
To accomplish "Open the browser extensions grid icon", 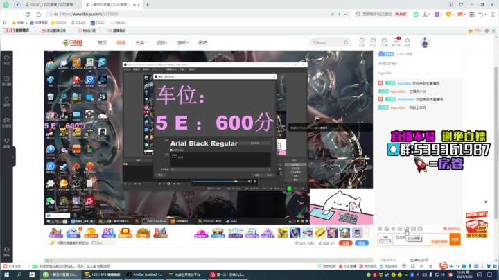I will pos(472,15).
